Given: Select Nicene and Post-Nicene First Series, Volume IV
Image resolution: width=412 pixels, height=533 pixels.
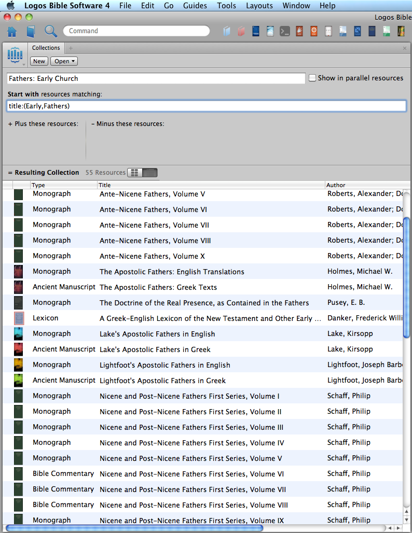Looking at the screenshot, I should (x=203, y=443).
